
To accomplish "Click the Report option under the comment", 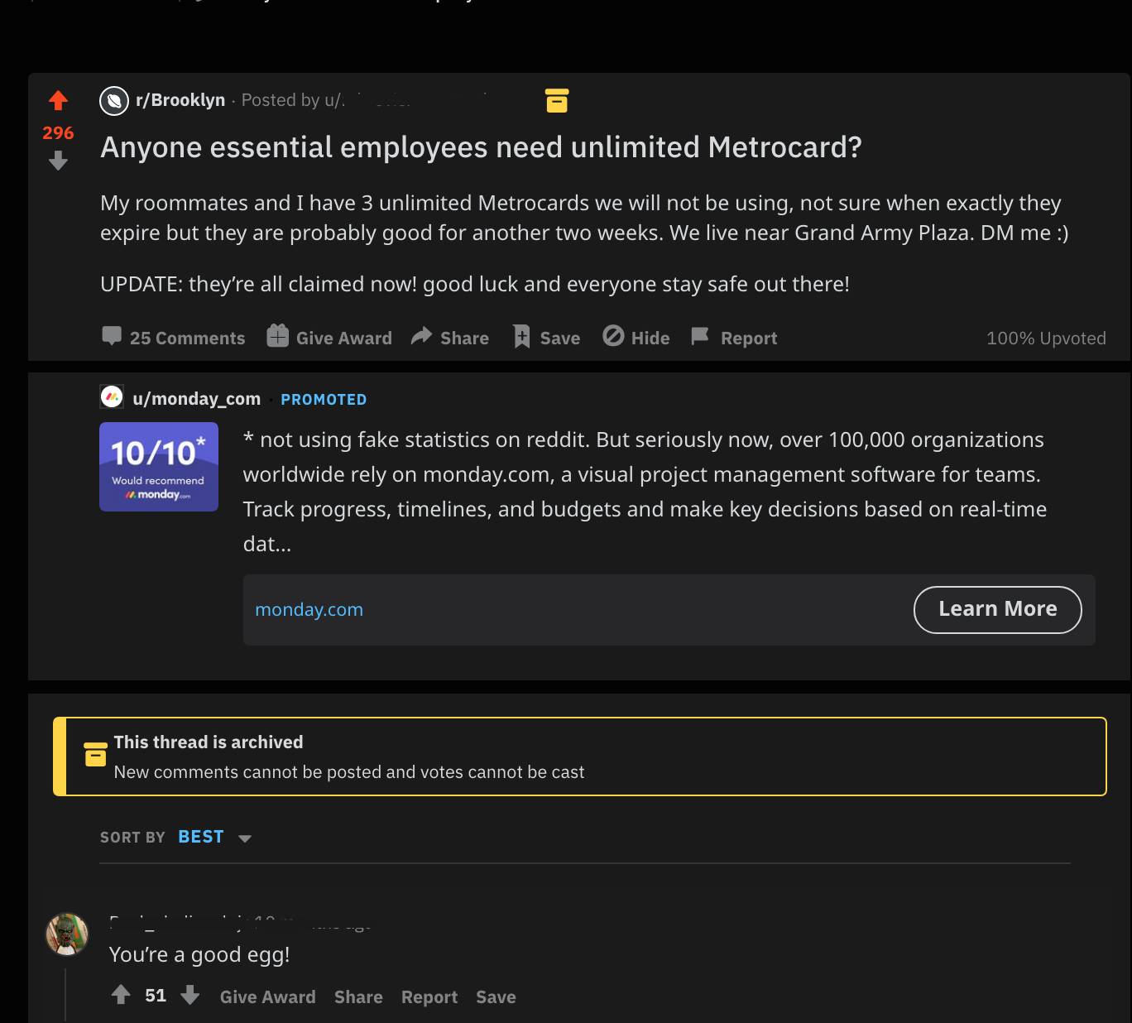I will [429, 997].
